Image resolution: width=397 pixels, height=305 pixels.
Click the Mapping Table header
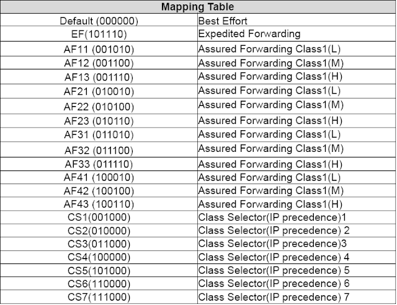pyautogui.click(x=198, y=7)
